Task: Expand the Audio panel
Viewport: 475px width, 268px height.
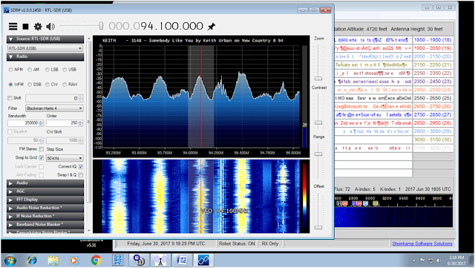Action: point(45,183)
